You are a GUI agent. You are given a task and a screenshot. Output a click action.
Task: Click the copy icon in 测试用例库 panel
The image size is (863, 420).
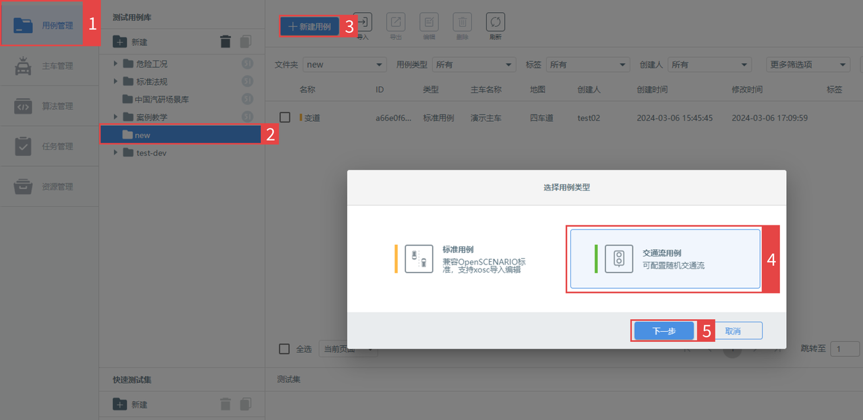(x=245, y=42)
